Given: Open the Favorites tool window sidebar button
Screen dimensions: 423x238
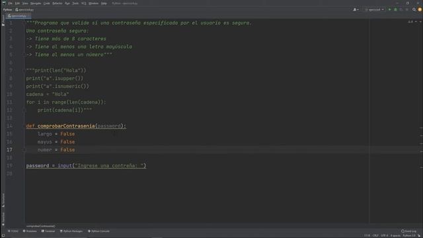Looking at the screenshot, I should tap(3, 219).
